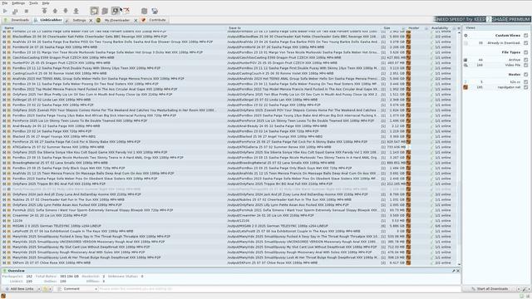The height and width of the screenshot is (299, 532).
Task: Click the Video File type icon
Action: [x=465, y=65]
